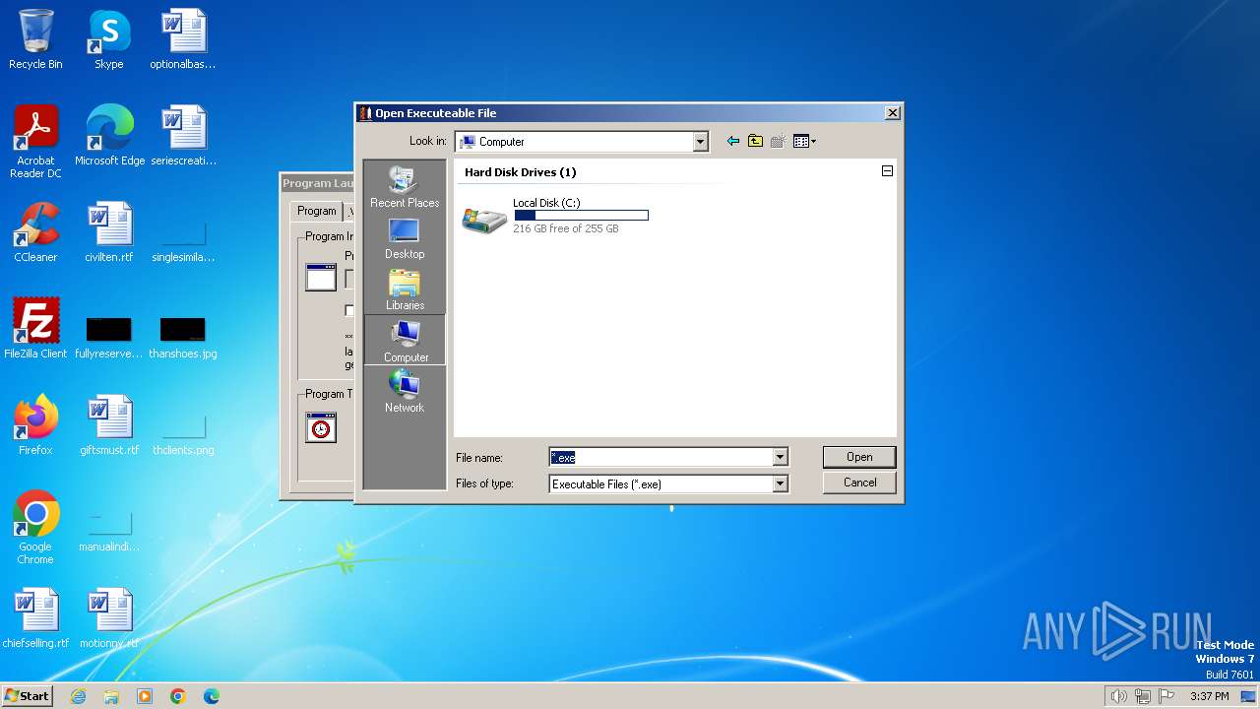This screenshot has width=1260, height=709.
Task: Open Acrobat Reader DC shortcut
Action: (x=35, y=142)
